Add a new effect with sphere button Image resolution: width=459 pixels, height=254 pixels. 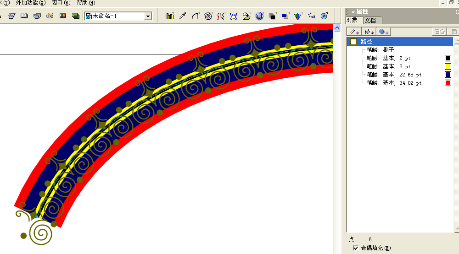[x=383, y=32]
